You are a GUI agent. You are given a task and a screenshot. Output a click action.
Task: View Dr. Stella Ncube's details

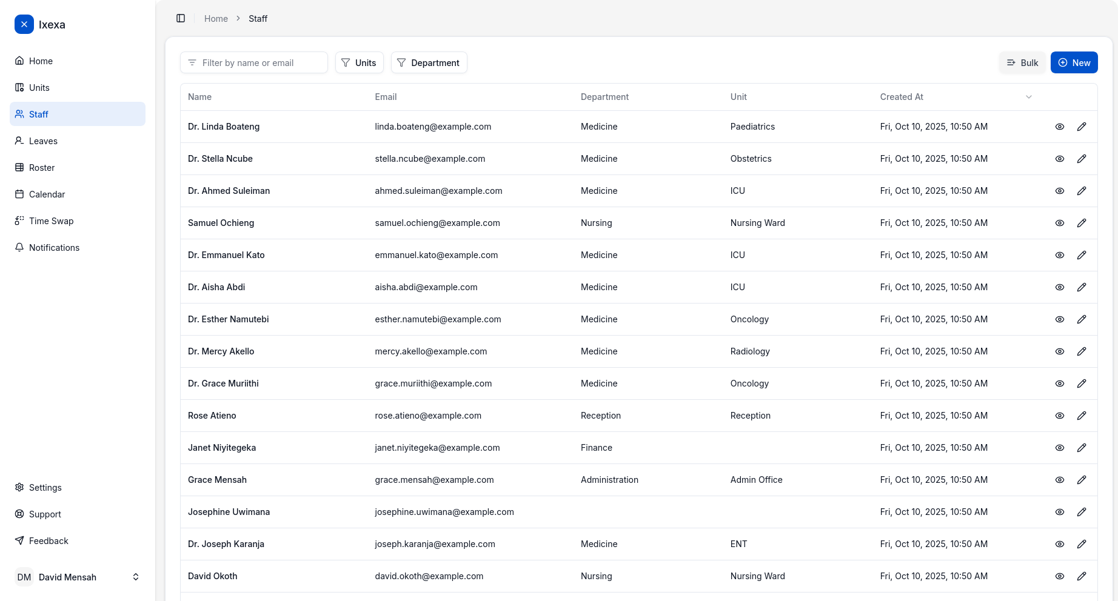pyautogui.click(x=1059, y=159)
